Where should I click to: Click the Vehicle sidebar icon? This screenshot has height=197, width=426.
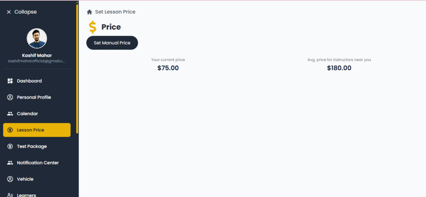(x=10, y=179)
